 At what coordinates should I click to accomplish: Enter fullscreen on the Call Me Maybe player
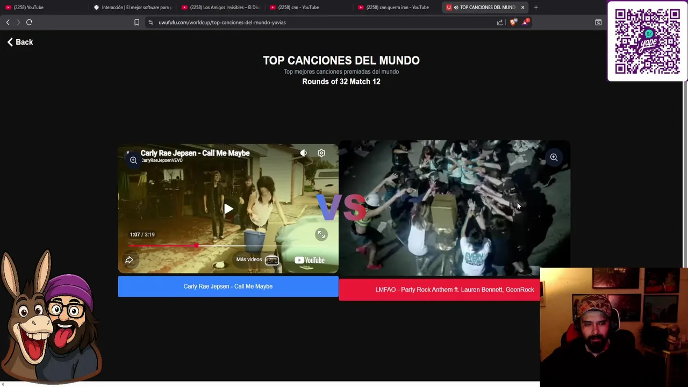click(321, 234)
